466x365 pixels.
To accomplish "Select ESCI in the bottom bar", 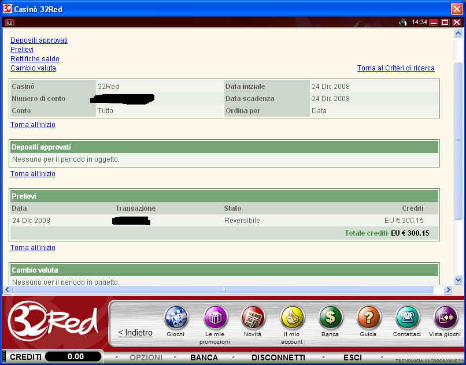I will point(353,357).
